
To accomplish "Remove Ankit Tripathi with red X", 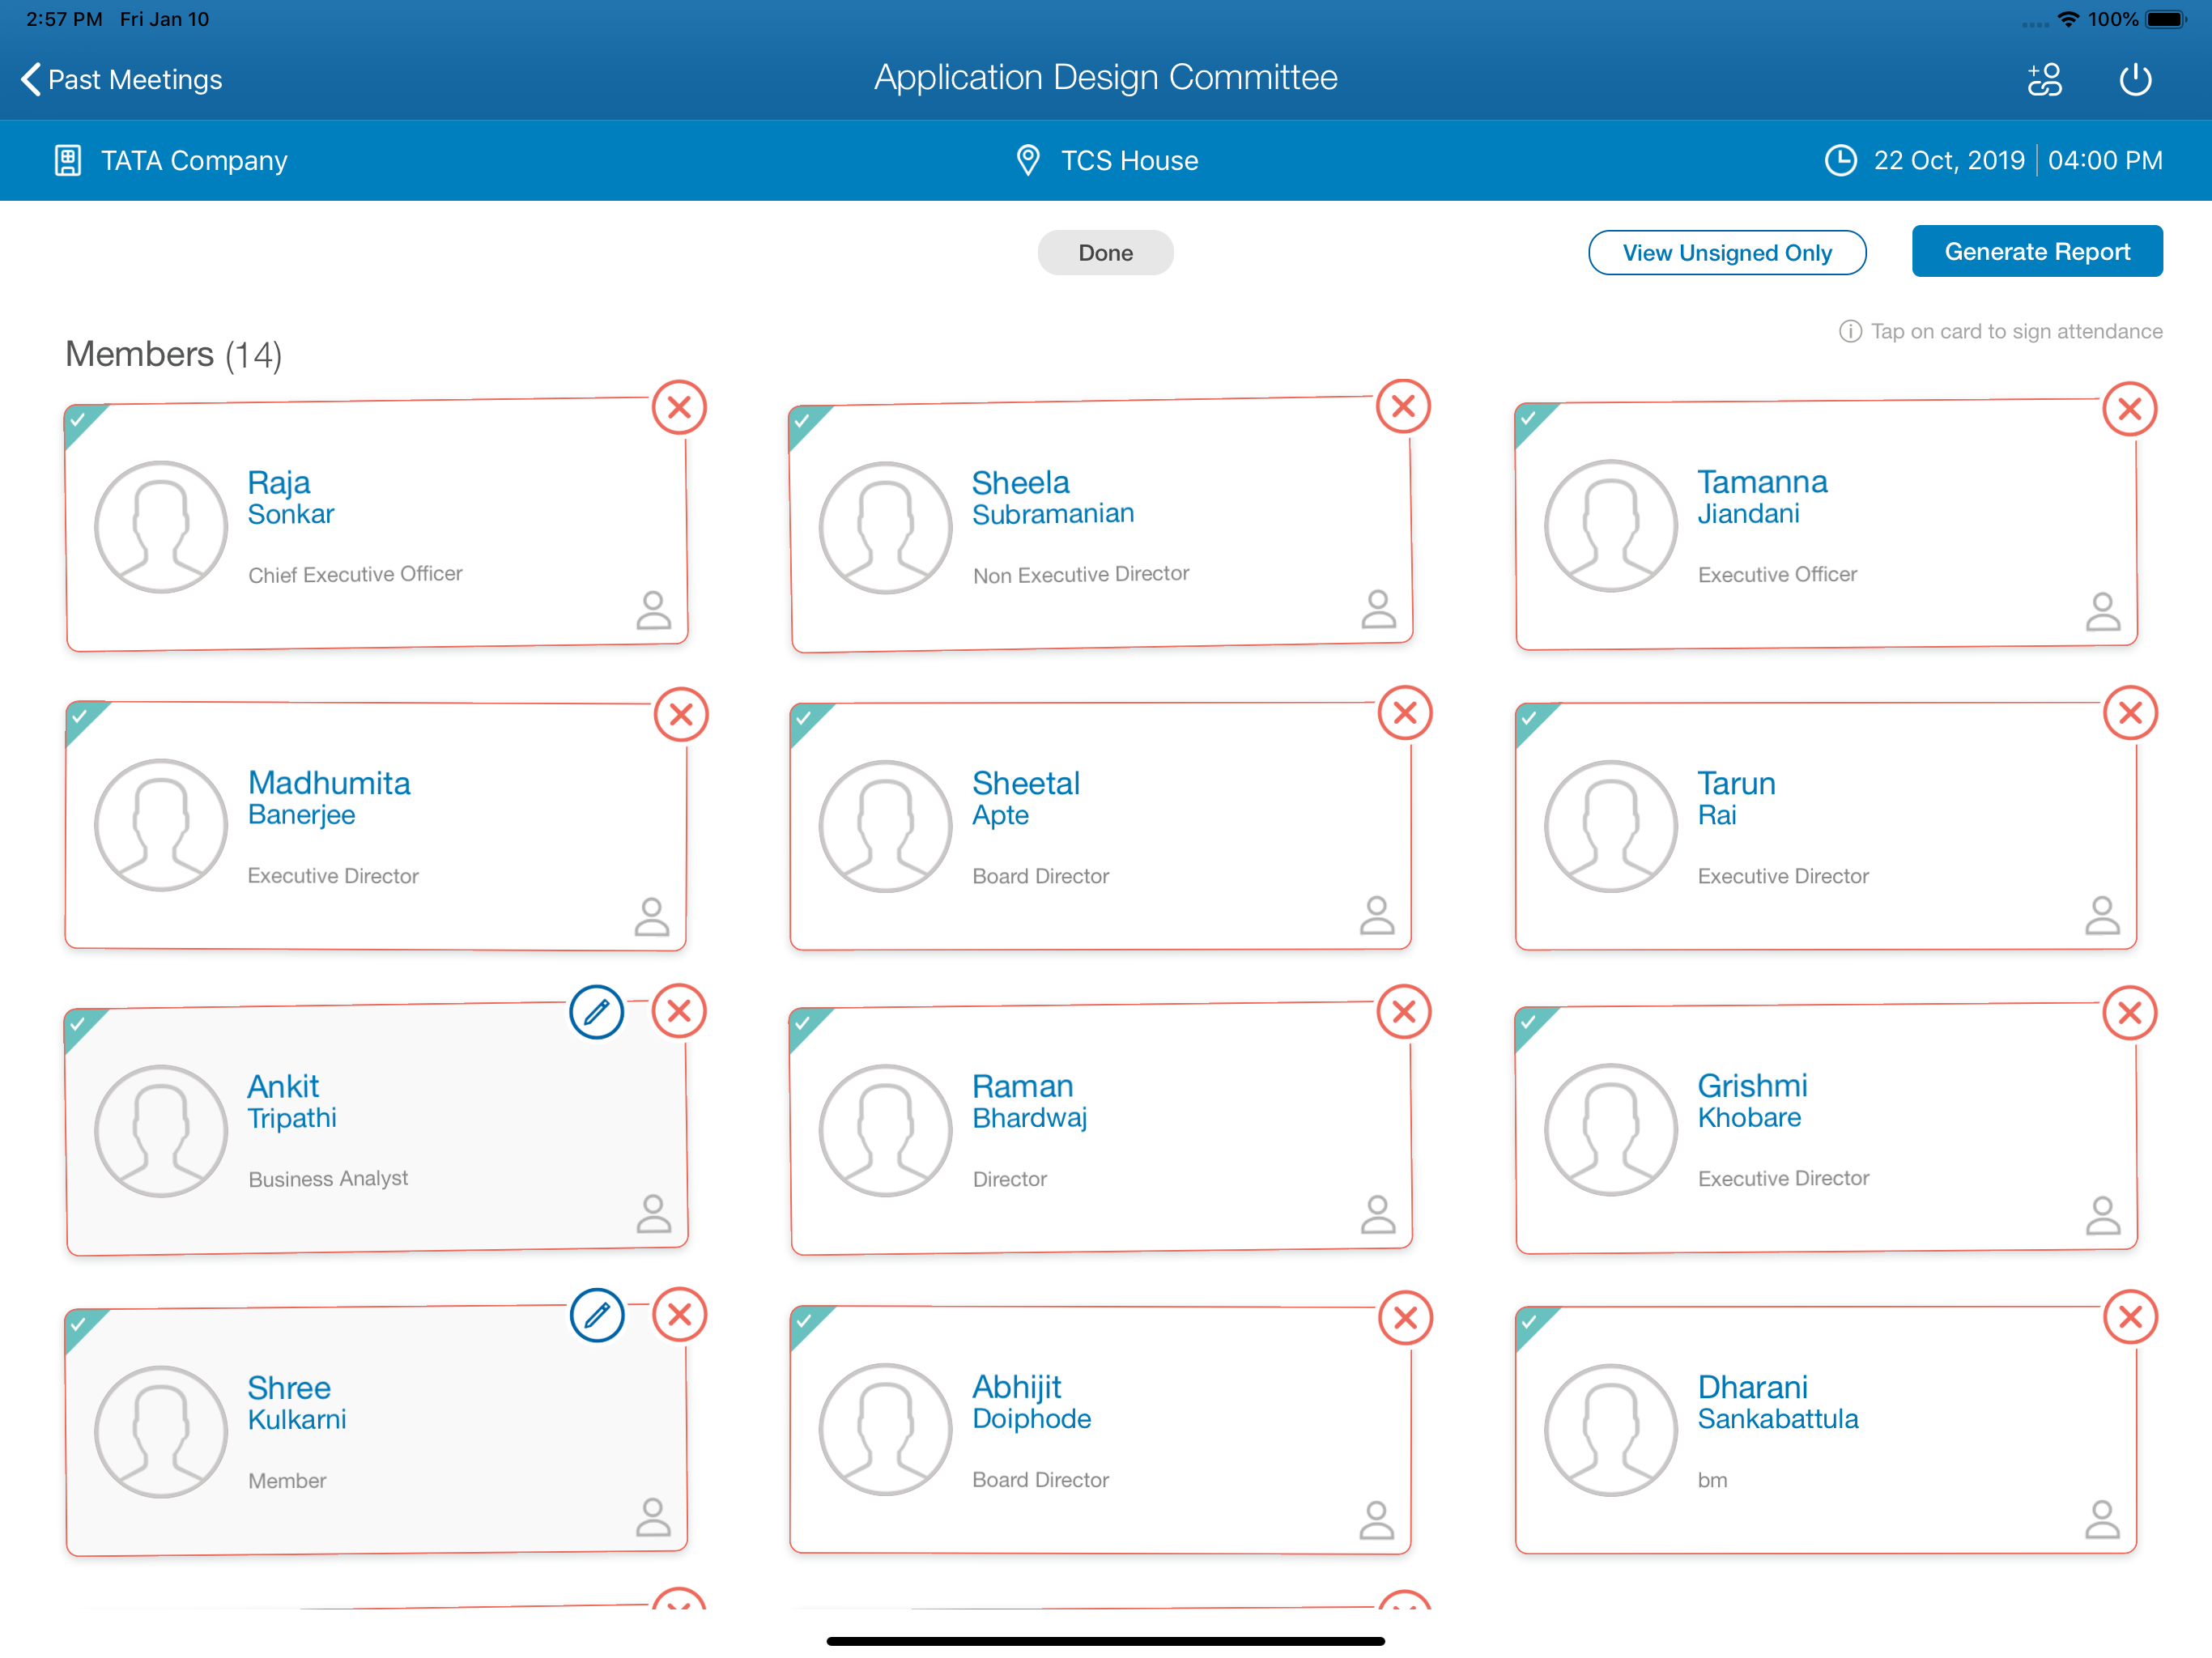I will click(679, 1011).
